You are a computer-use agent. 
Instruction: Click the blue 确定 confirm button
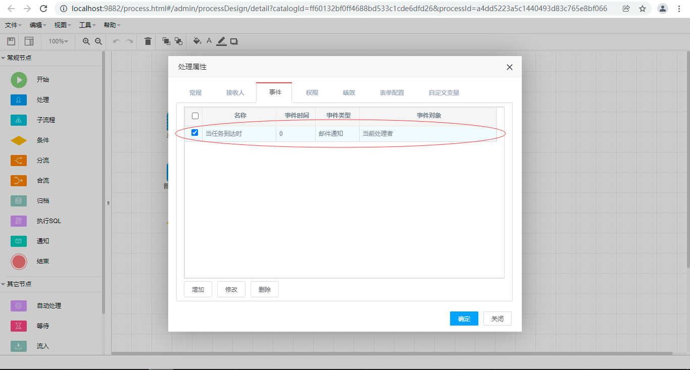tap(464, 319)
